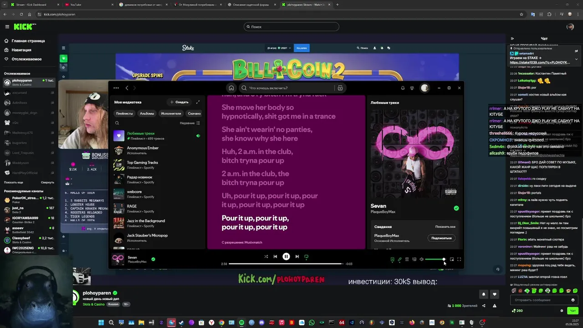Open Spotify friend activity icon

pos(412,88)
